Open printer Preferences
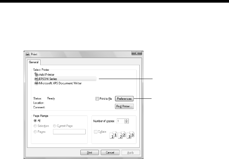Viewport: 229px width, 159px height. [x=124, y=99]
